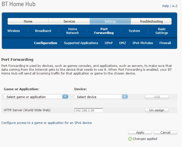
Task: Open the UPnP sub-page
Action: pyautogui.click(x=109, y=43)
